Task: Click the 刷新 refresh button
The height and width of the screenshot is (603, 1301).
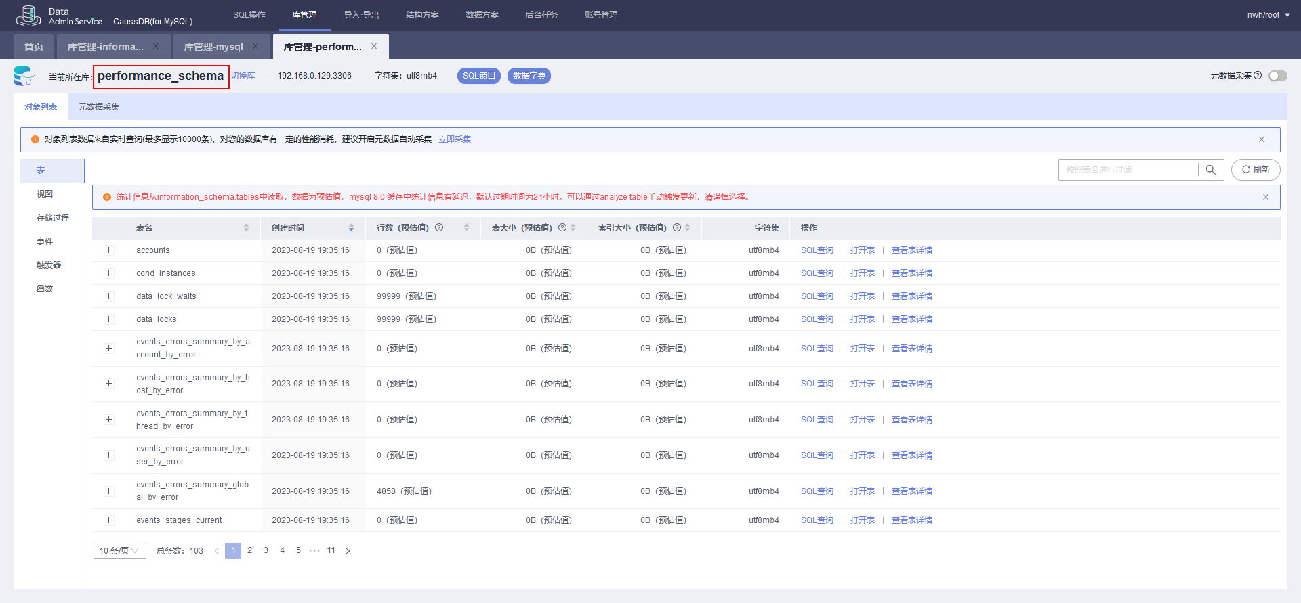Action: pos(1256,170)
